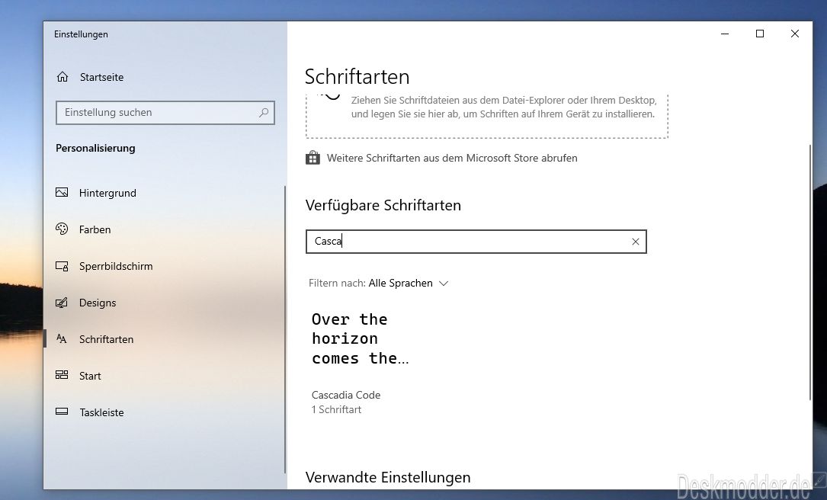Maximize the Einstellungen window

(x=760, y=34)
